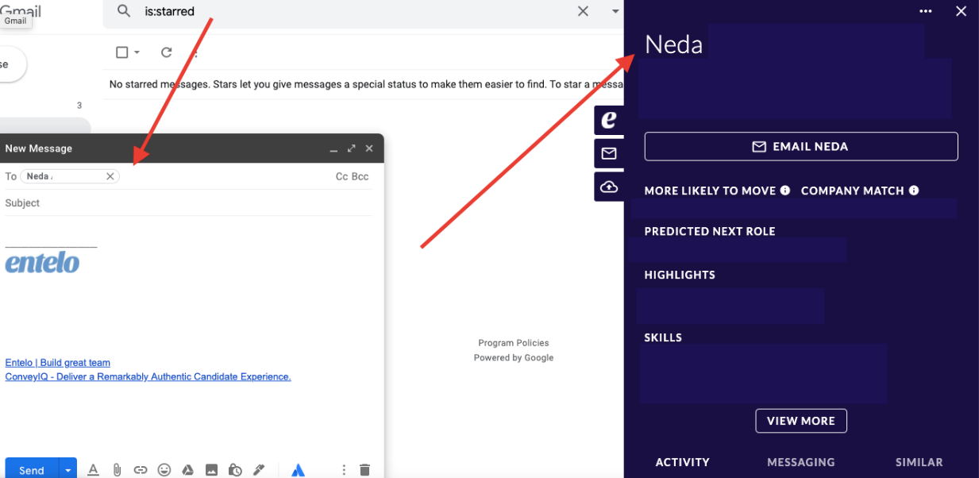The width and height of the screenshot is (979, 478).
Task: Toggle confidential mode lock-clock icon
Action: 235,469
